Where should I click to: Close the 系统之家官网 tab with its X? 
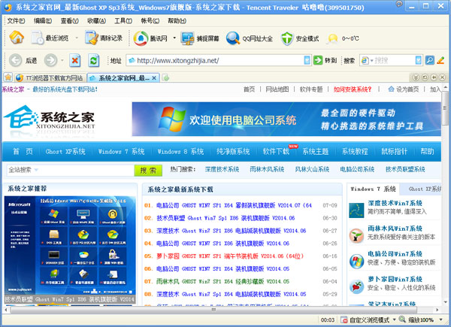pyautogui.click(x=154, y=77)
